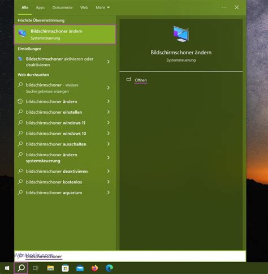This screenshot has width=268, height=274.
Task: Expand arrow for bildschirmschoner einstellen
Action: (x=109, y=112)
